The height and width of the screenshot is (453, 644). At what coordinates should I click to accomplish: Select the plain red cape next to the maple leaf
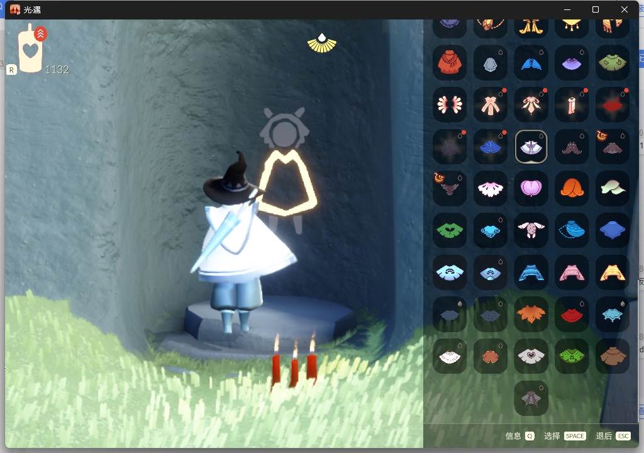572,315
